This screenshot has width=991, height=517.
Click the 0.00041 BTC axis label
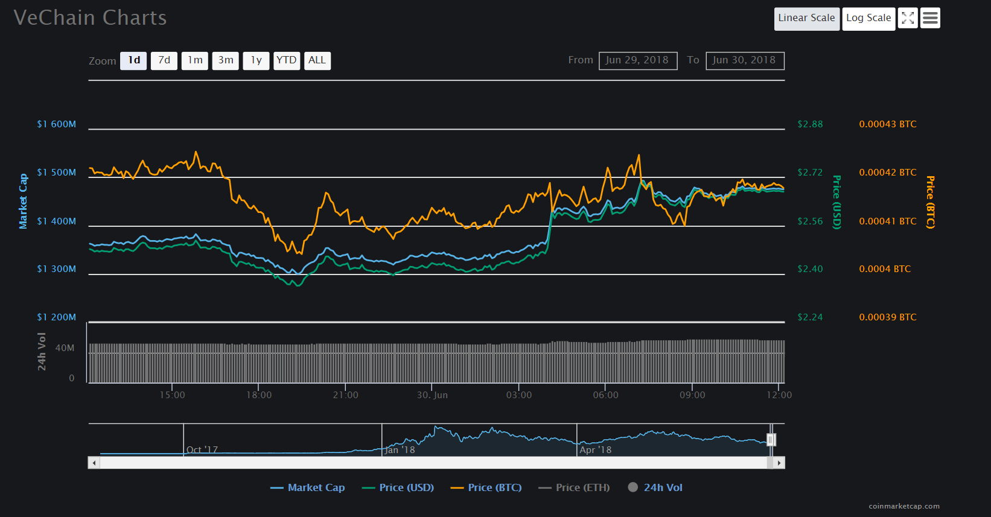pos(888,221)
